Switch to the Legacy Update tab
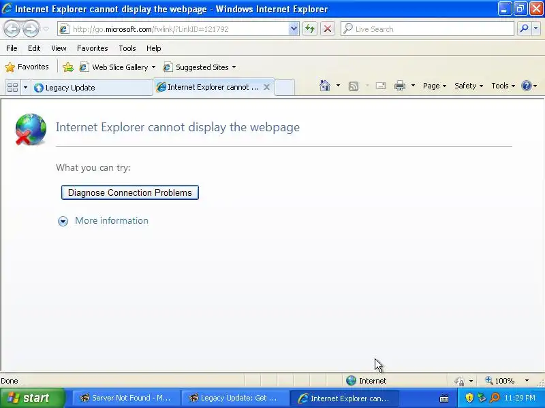The height and width of the screenshot is (408, 545). [x=92, y=88]
